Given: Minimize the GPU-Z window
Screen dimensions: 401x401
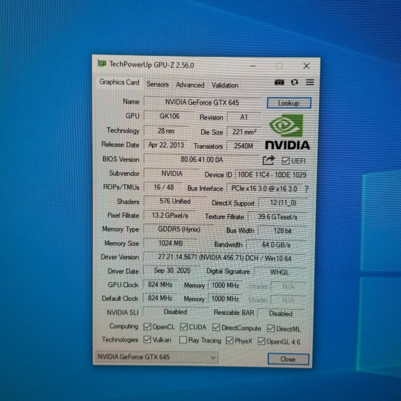Looking at the screenshot, I should [253, 66].
